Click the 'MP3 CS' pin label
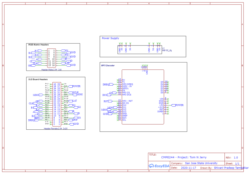 click(x=126, y=93)
